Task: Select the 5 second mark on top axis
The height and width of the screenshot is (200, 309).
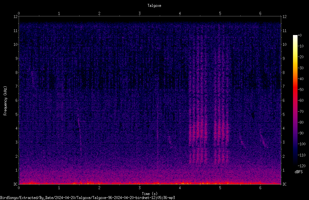Action: click(x=220, y=13)
